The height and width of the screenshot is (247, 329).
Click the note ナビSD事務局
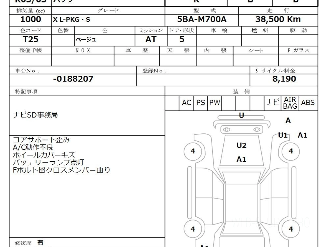(35, 115)
